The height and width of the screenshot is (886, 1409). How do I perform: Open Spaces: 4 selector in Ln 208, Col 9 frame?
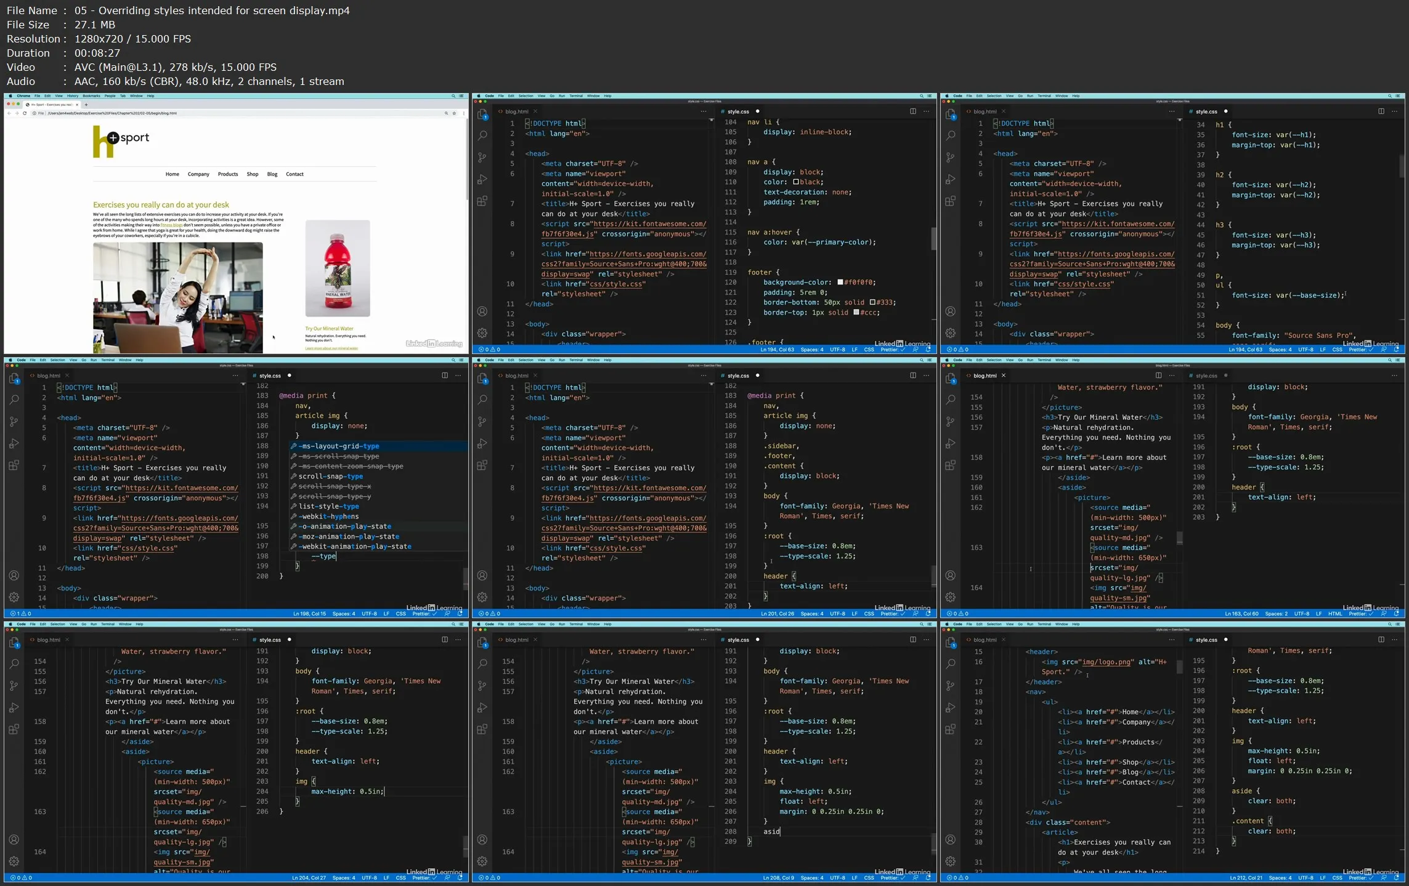pyautogui.click(x=812, y=878)
